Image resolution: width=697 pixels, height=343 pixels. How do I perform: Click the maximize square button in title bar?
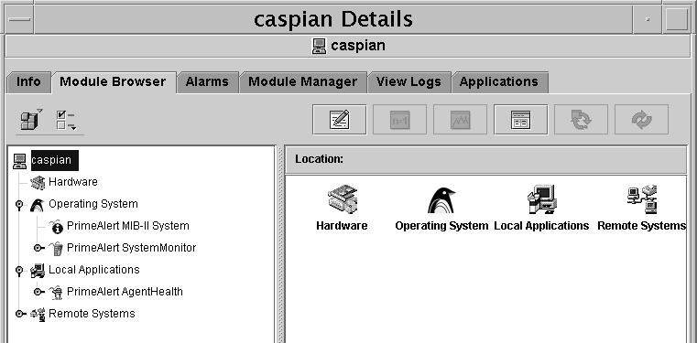pos(677,19)
